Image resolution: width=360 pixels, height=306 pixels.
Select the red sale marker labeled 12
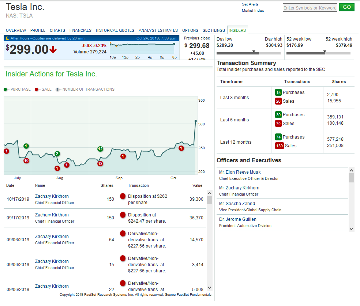100,163
